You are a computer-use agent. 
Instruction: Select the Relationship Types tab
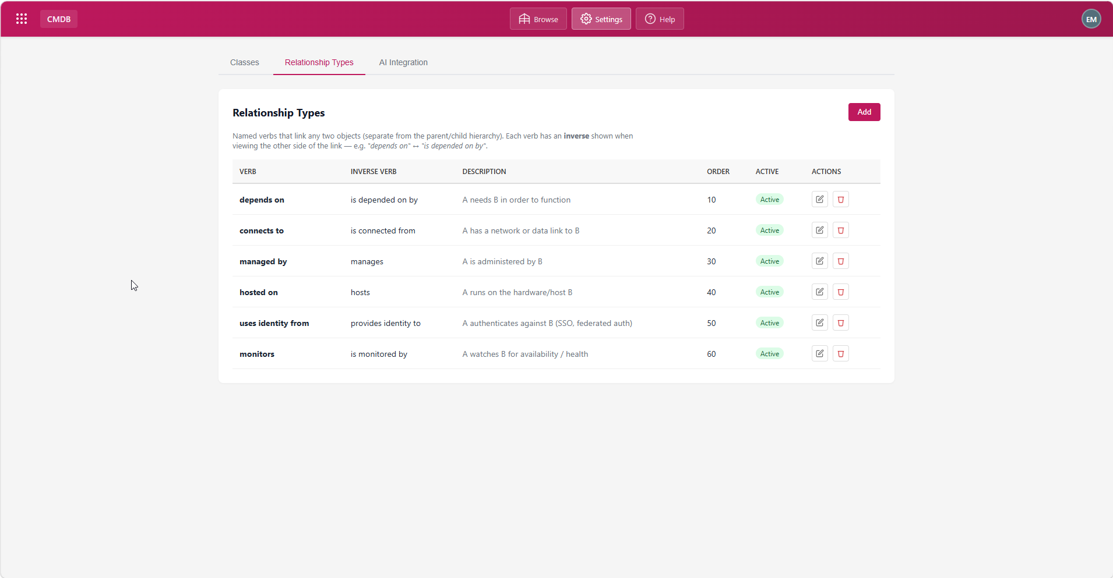tap(319, 62)
